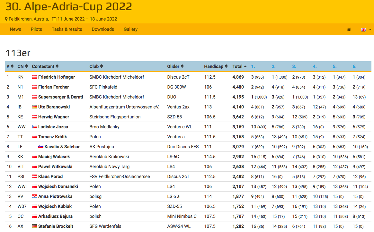Viewport: 374px width, 232px height.
Task: Click the 113er class heading
Action: (x=18, y=53)
